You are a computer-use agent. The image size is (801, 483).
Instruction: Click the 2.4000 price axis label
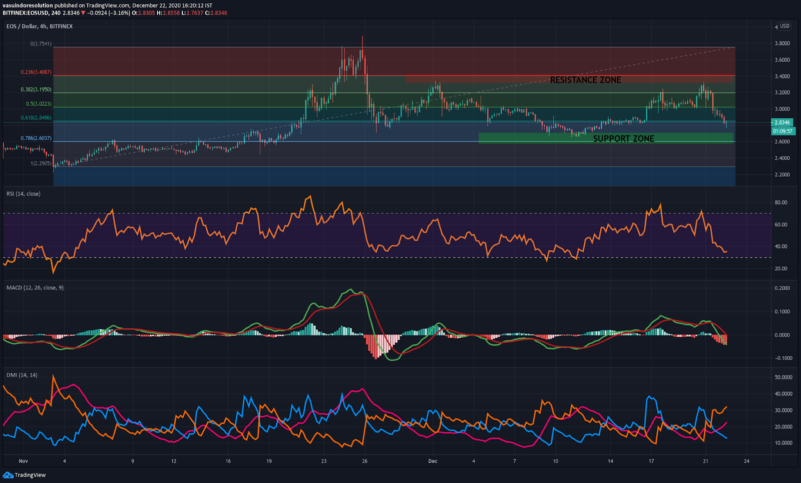click(782, 158)
